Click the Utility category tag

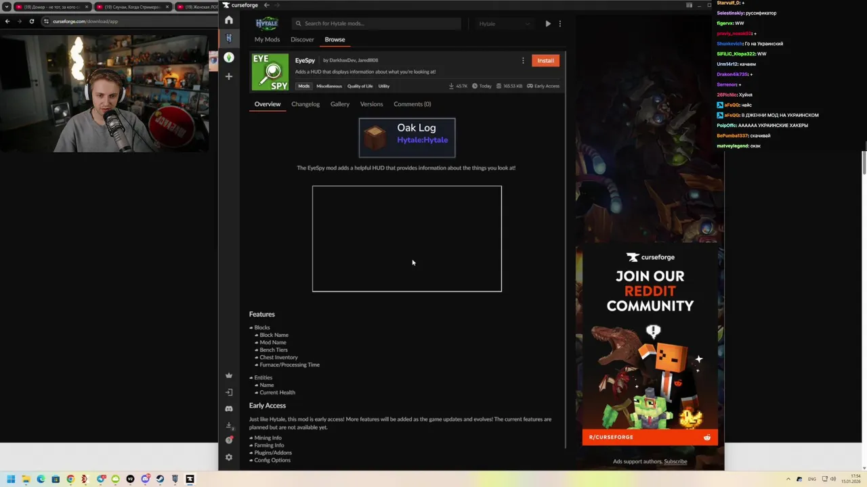click(x=384, y=86)
